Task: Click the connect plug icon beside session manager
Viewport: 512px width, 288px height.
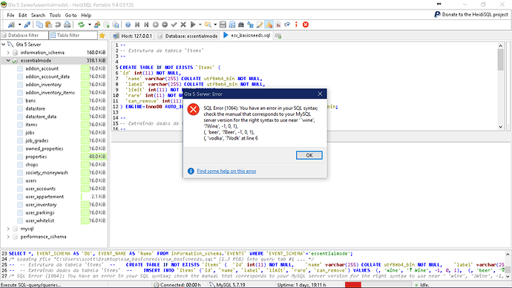Action: [x=27, y=24]
